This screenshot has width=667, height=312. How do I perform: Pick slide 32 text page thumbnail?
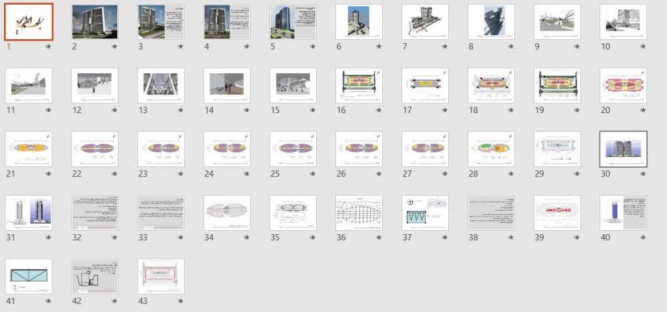[95, 213]
